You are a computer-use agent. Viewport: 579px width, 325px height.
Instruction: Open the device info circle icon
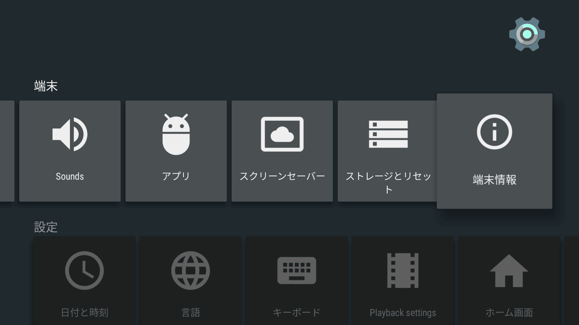coord(494,132)
